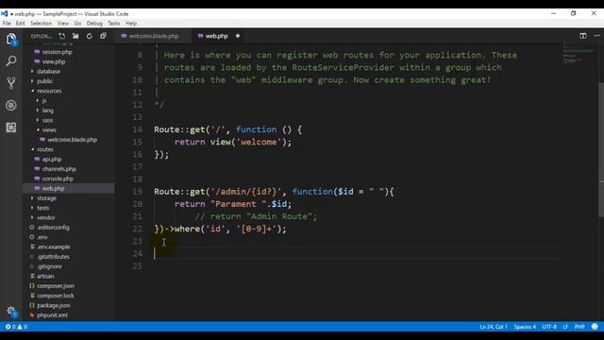Screen dimensions: 604x340
Task: Click the Refresh Explorer icon
Action: pyautogui.click(x=90, y=36)
